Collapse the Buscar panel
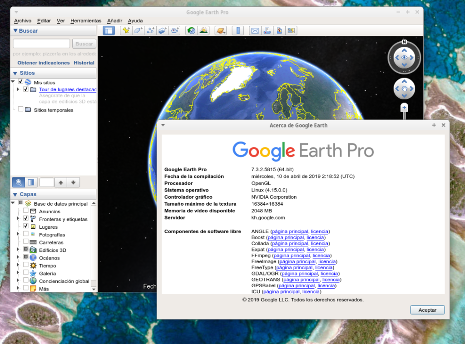This screenshot has height=344, width=465. 15,30
